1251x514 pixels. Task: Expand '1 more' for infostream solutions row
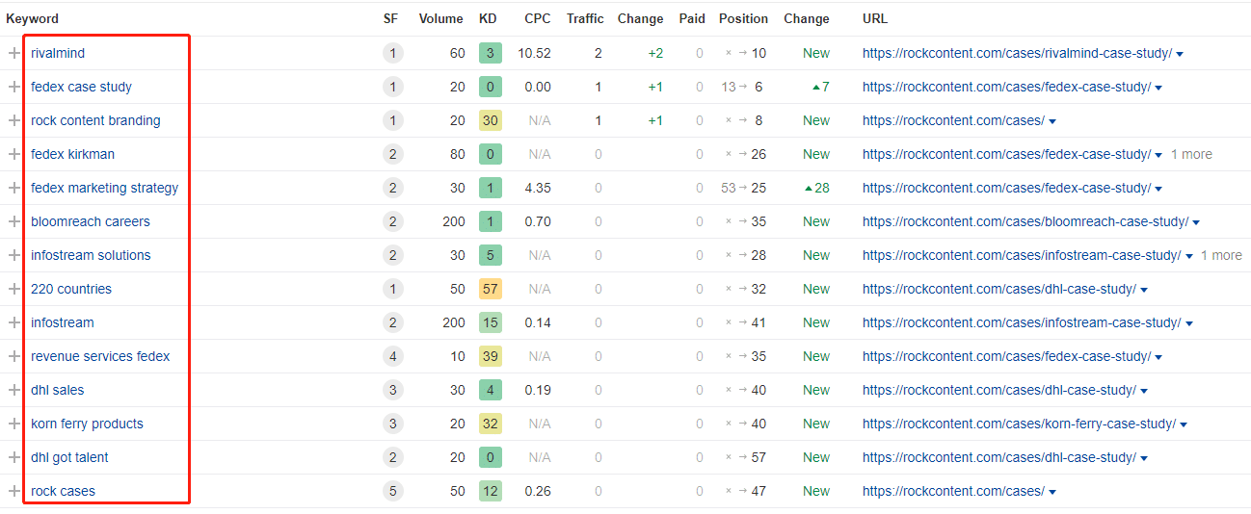click(1221, 256)
